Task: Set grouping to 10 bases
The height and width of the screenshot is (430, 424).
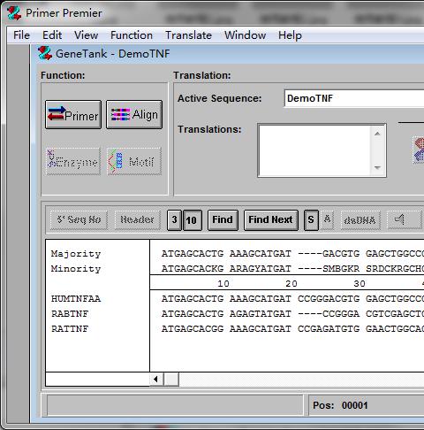Action: pos(192,220)
